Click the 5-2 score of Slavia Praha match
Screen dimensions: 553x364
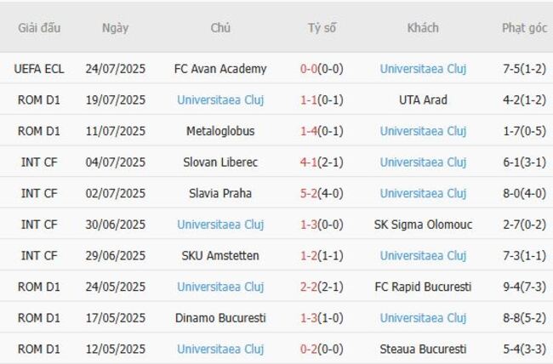pyautogui.click(x=309, y=193)
